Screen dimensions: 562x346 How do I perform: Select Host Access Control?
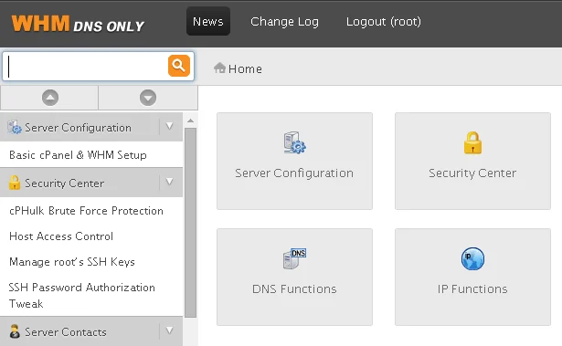pyautogui.click(x=61, y=236)
